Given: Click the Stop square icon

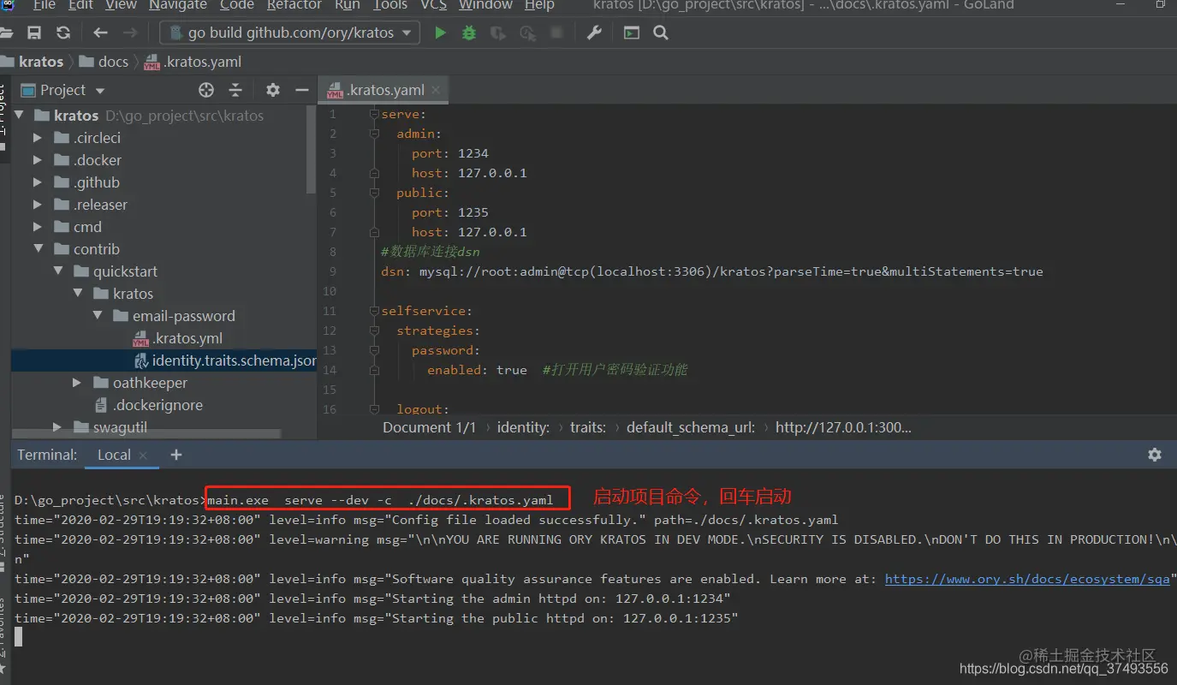Looking at the screenshot, I should pyautogui.click(x=556, y=33).
